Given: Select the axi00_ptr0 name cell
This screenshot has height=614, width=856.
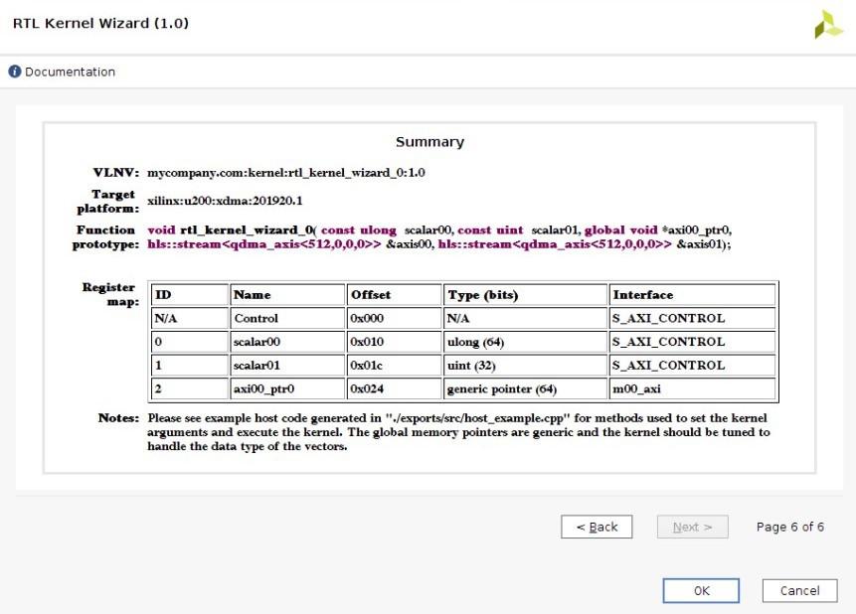Looking at the screenshot, I should pos(287,388).
